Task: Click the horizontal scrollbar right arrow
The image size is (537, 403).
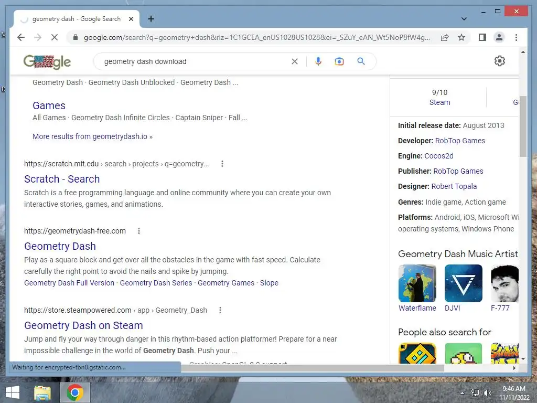Action: pyautogui.click(x=514, y=368)
